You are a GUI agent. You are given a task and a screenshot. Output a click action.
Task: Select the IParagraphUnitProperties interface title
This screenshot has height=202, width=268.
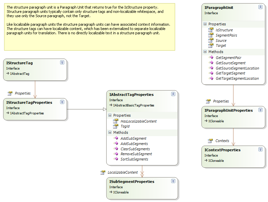(228, 110)
